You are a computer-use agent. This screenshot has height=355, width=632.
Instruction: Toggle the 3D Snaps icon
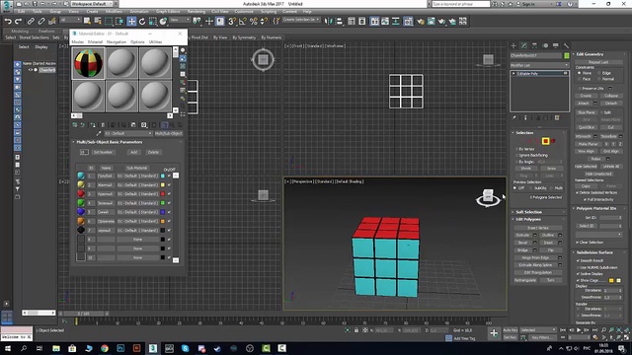(x=232, y=22)
